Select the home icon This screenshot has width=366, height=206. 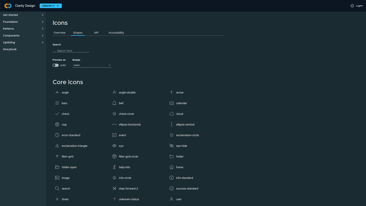pos(171,167)
